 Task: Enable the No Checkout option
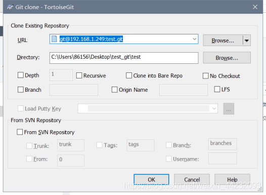[206, 76]
